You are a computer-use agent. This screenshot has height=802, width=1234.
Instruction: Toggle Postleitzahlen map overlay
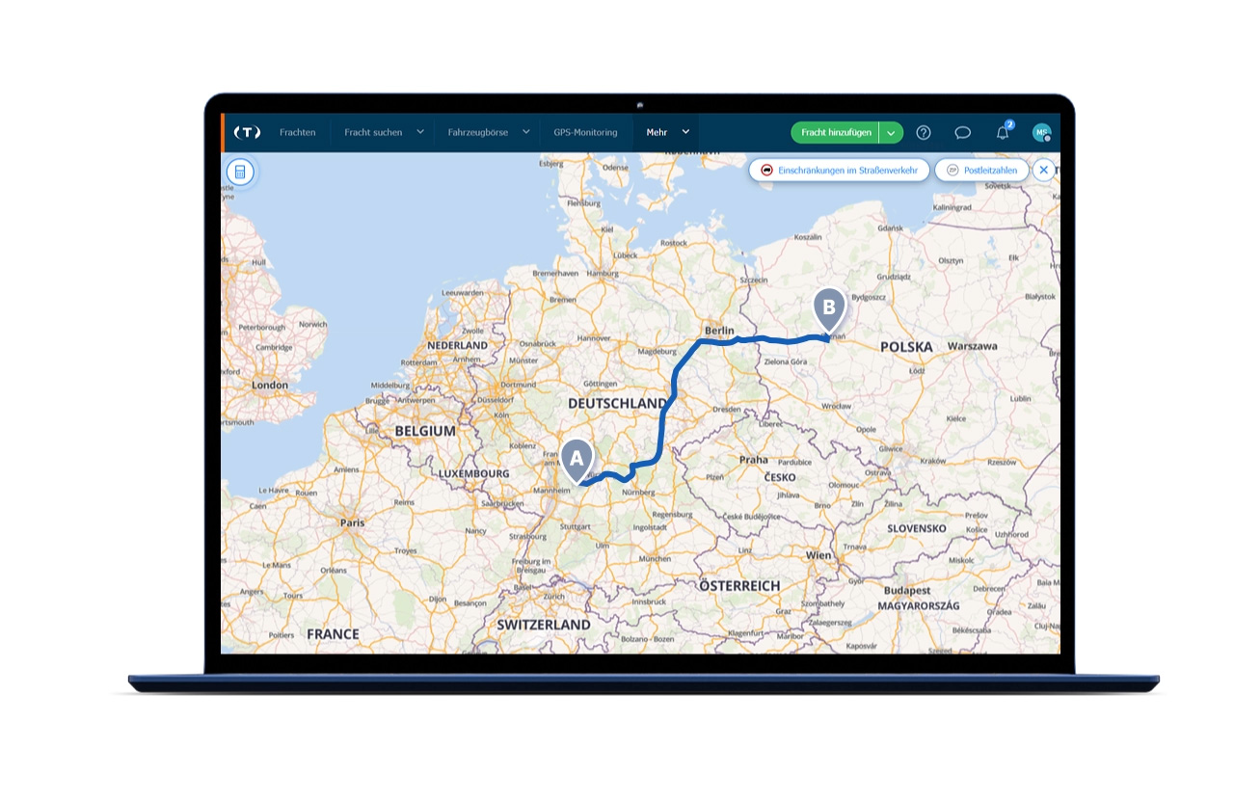point(981,170)
